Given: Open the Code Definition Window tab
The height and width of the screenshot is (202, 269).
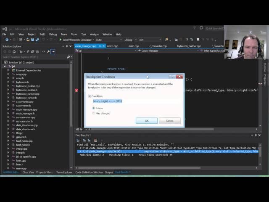Looking at the screenshot, I should point(89,172).
